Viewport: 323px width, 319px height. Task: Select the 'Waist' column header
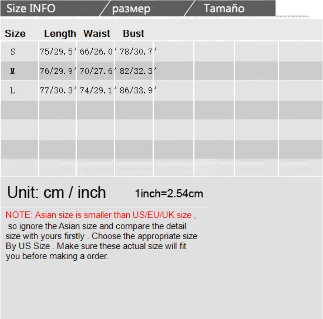pyautogui.click(x=97, y=34)
